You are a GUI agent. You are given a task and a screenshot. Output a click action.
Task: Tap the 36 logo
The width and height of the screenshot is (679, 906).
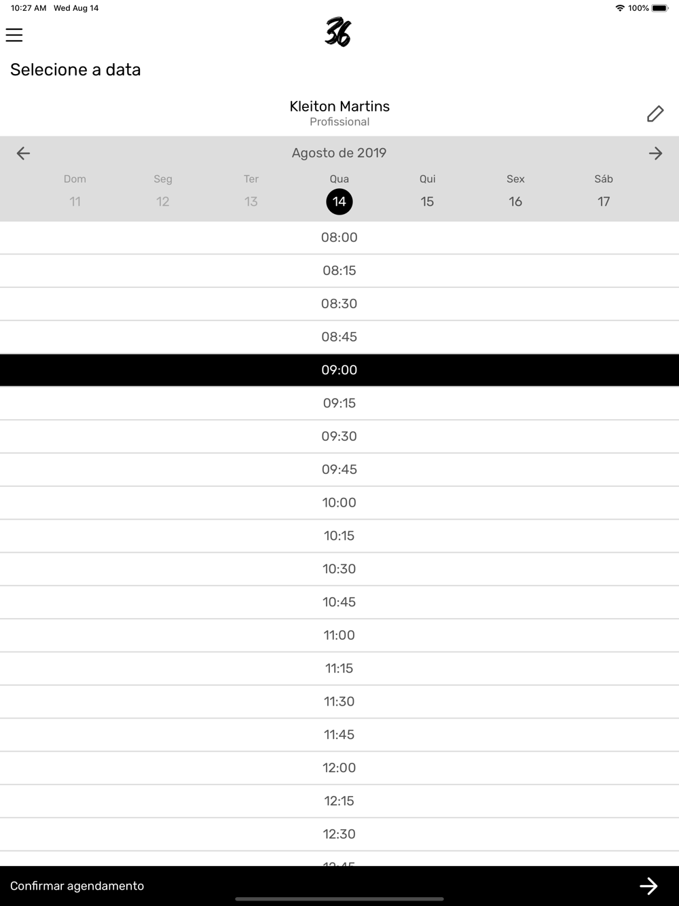click(x=338, y=32)
